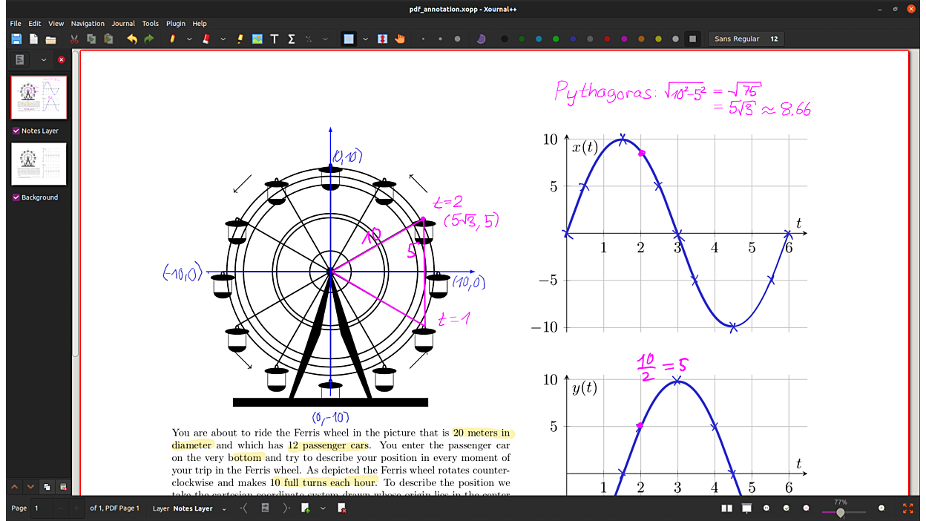This screenshot has width=926, height=521.
Task: Select the Pen tool
Action: (x=172, y=39)
